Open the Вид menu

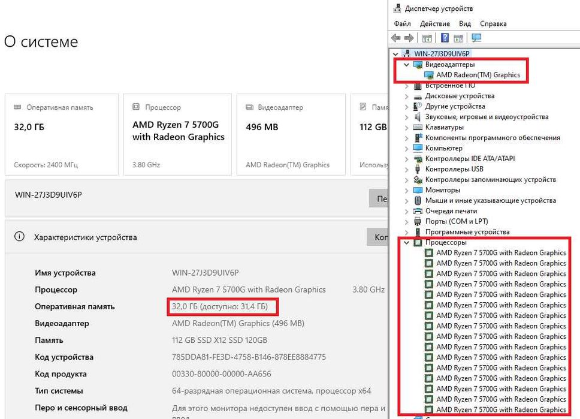pos(464,24)
